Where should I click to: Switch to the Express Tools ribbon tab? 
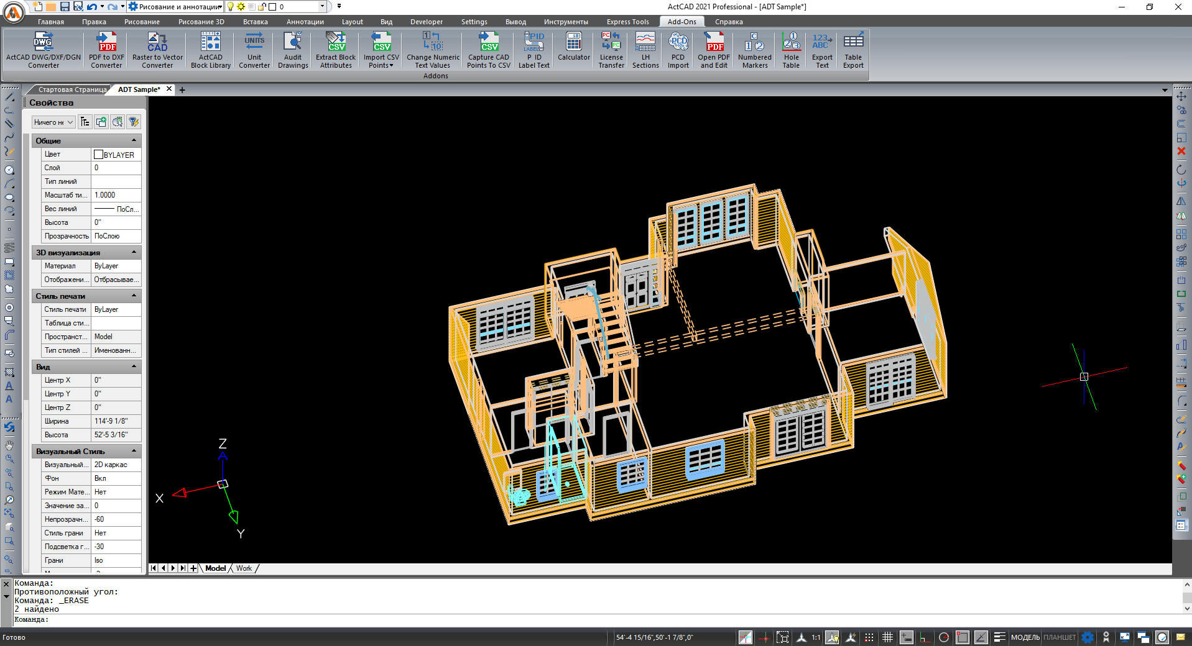627,22
